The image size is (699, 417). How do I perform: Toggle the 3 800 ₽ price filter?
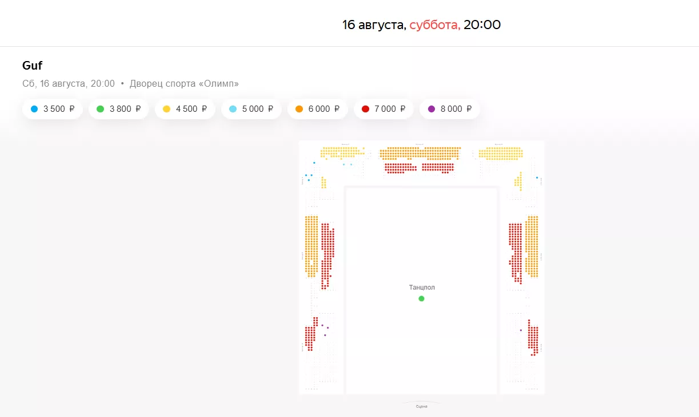tap(119, 109)
